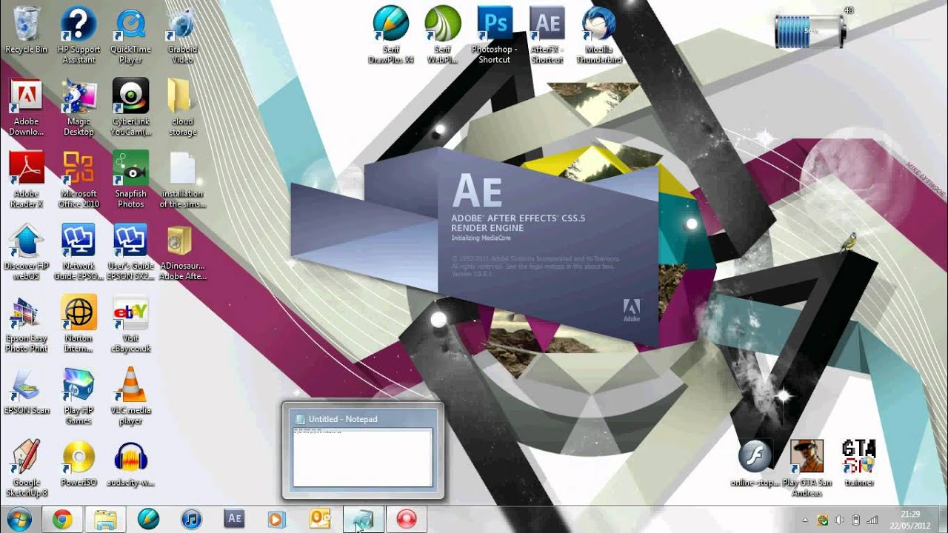
Task: Open Windows Explorer from the taskbar
Action: click(x=105, y=520)
